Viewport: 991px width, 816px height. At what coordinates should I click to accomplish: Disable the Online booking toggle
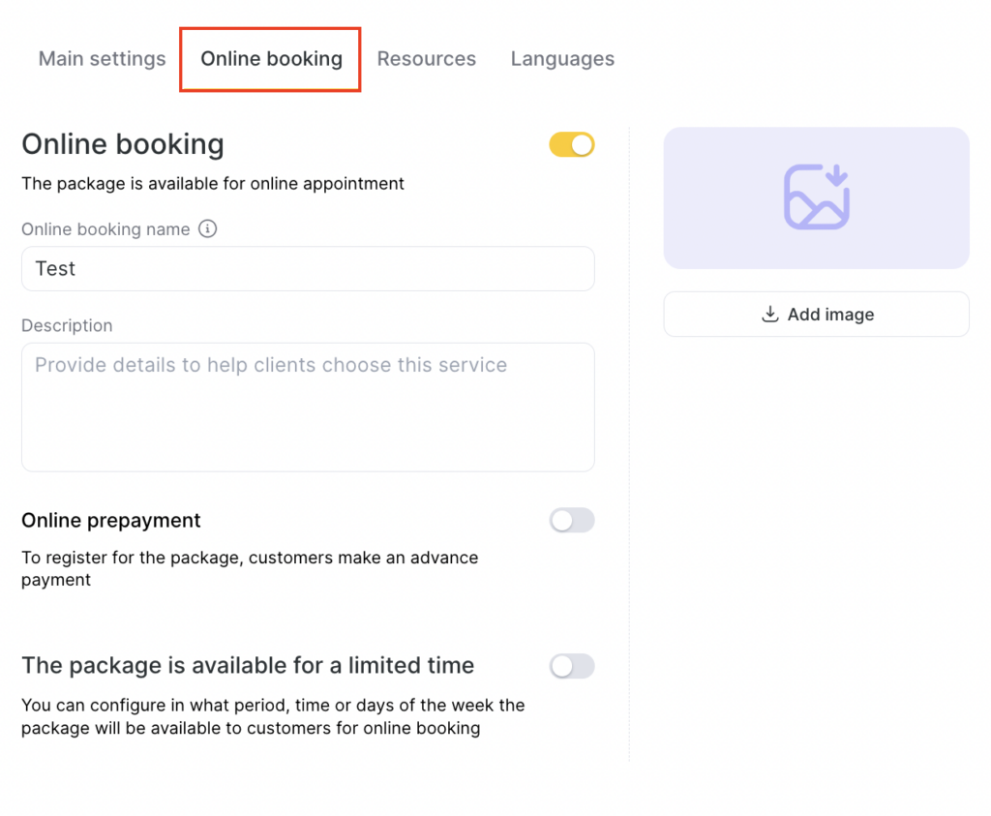pos(572,145)
